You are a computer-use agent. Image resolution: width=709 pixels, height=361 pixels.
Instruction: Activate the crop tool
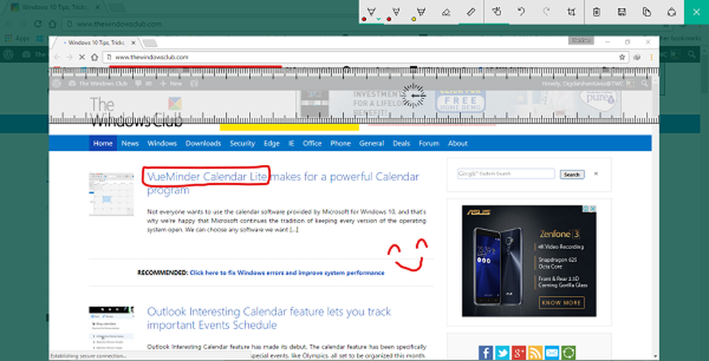571,12
